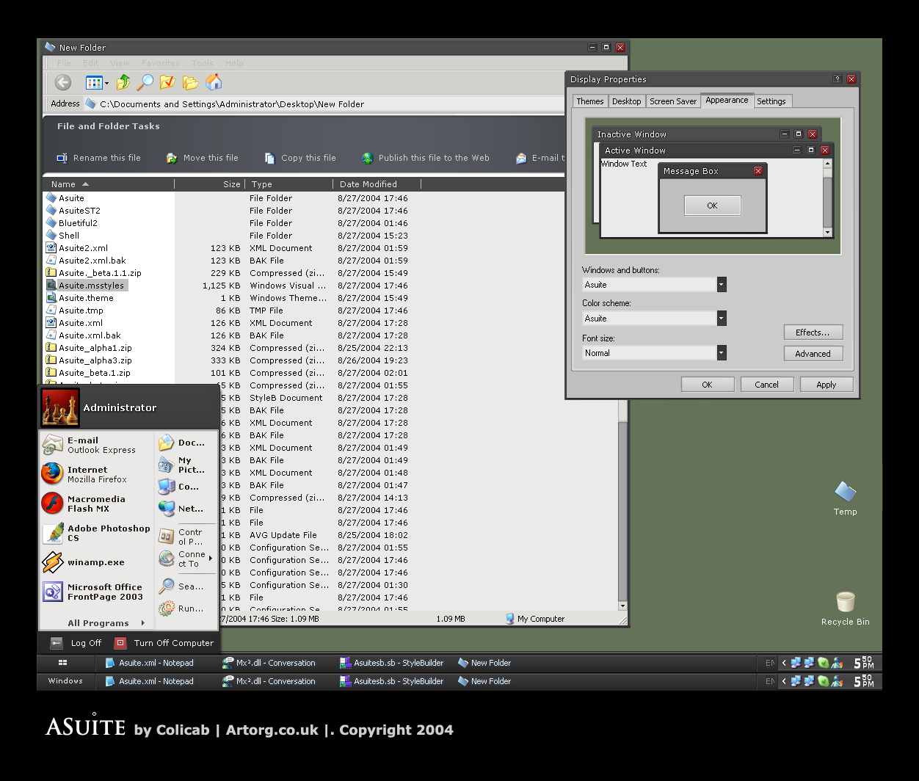Click the Folders toolbar icon
This screenshot has width=919, height=781.
coord(190,83)
